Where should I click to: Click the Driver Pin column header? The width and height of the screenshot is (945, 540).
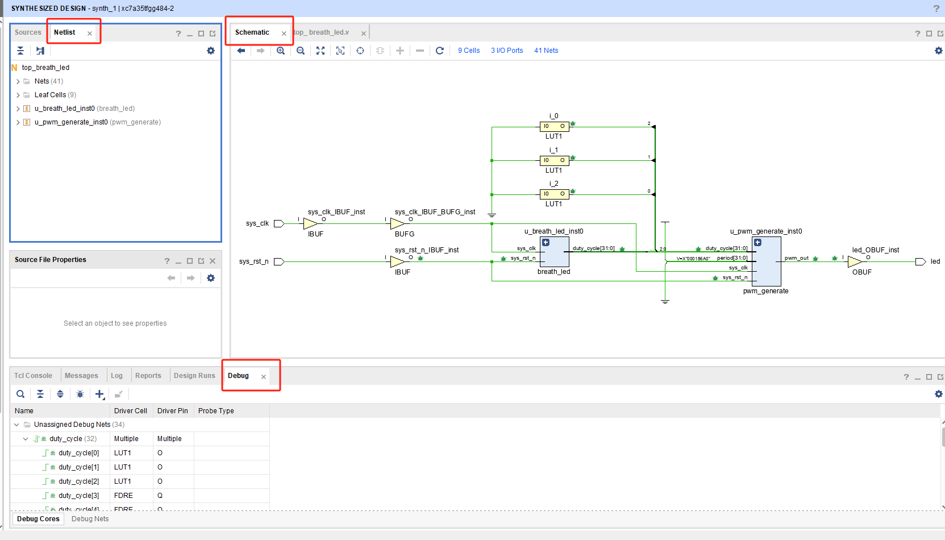coord(173,411)
